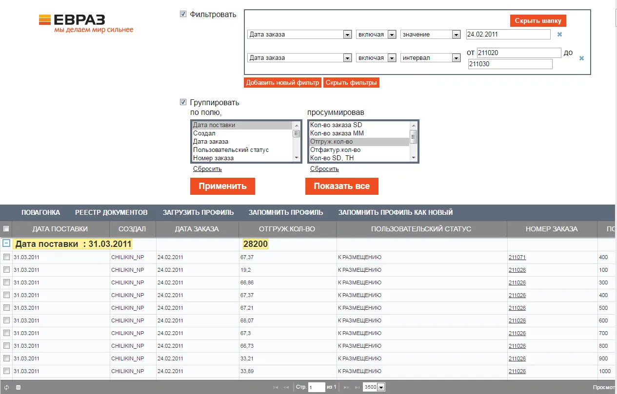Open the интервал type dropdown
Image resolution: width=617 pixels, height=394 pixels.
point(456,58)
